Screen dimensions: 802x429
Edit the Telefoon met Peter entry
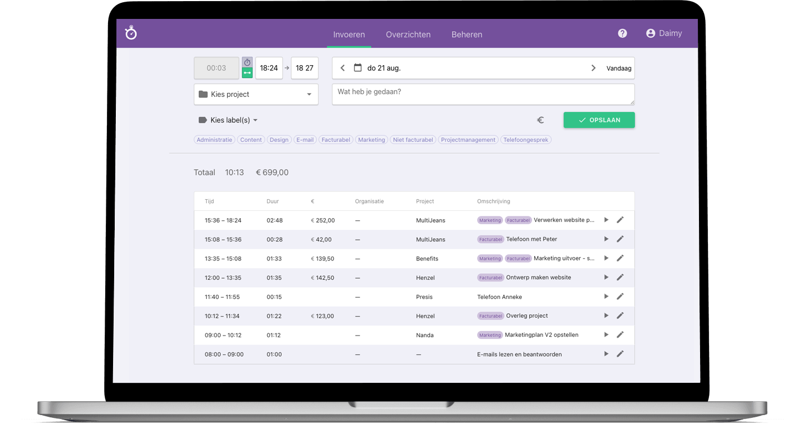click(620, 239)
